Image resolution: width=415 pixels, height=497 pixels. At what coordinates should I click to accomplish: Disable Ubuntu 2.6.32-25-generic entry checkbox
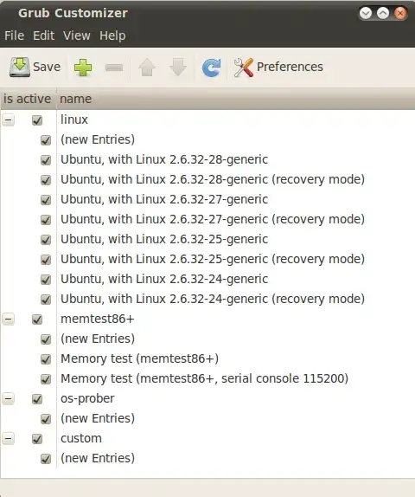[x=46, y=240]
